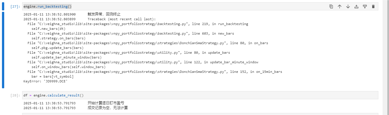This screenshot has width=389, height=115.
Task: Delete the selected cell with trash icon
Action: (x=373, y=6)
